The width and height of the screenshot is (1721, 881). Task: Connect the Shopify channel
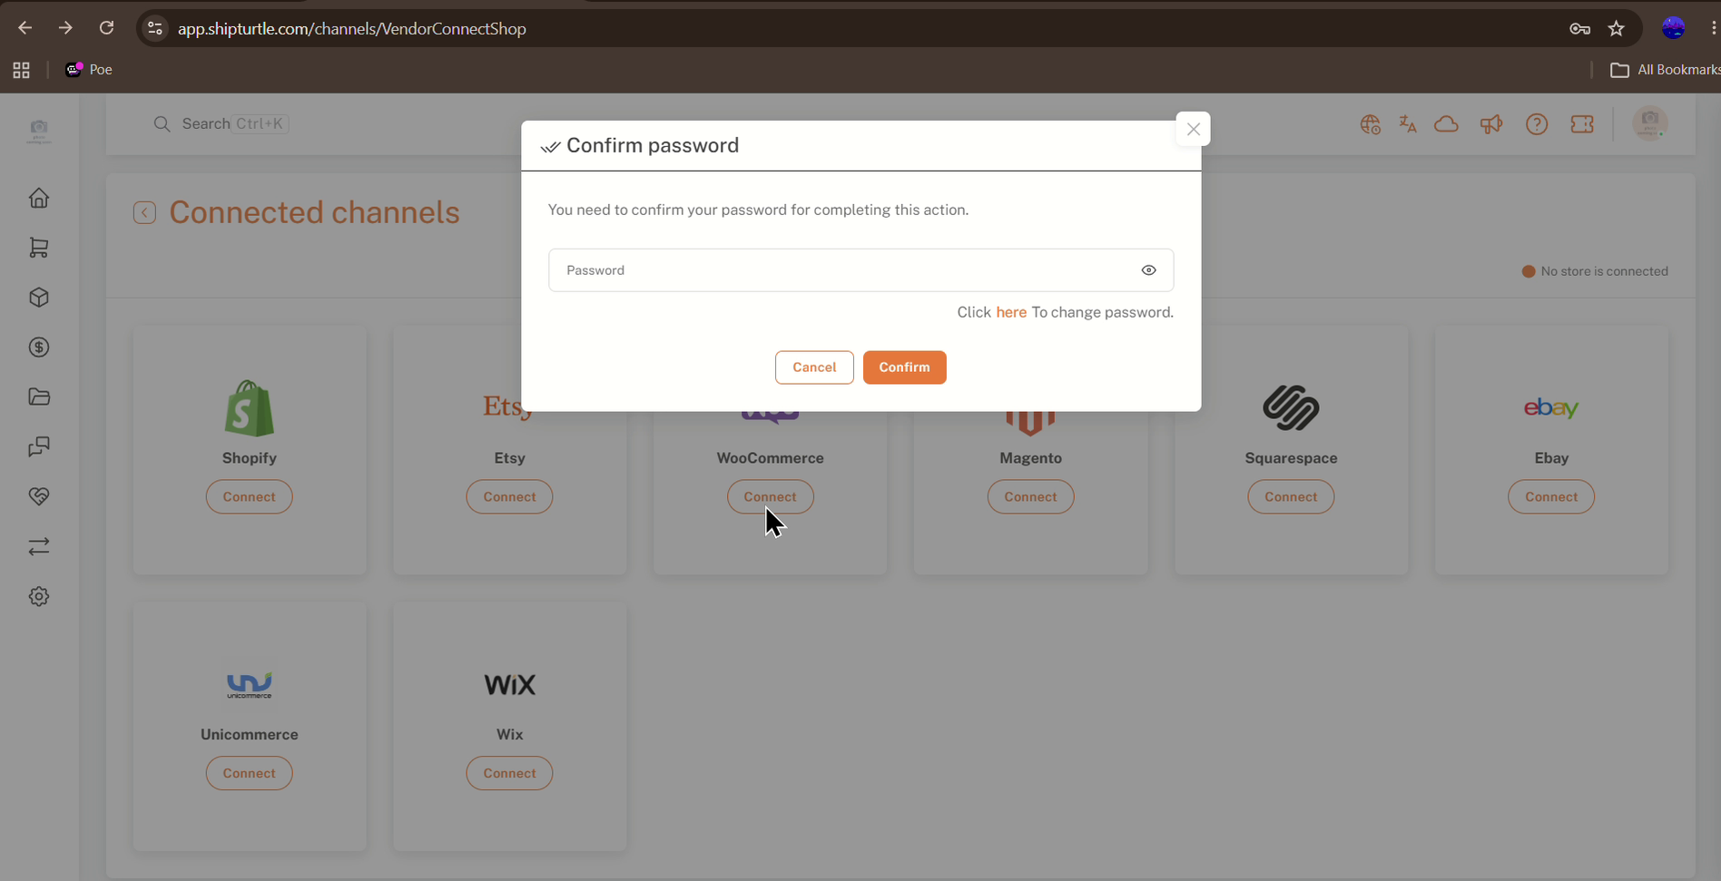[x=249, y=497]
